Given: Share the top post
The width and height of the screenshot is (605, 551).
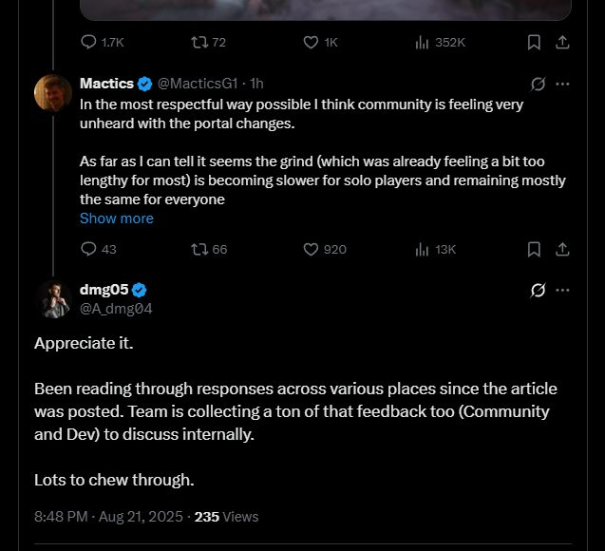Looking at the screenshot, I should (562, 42).
